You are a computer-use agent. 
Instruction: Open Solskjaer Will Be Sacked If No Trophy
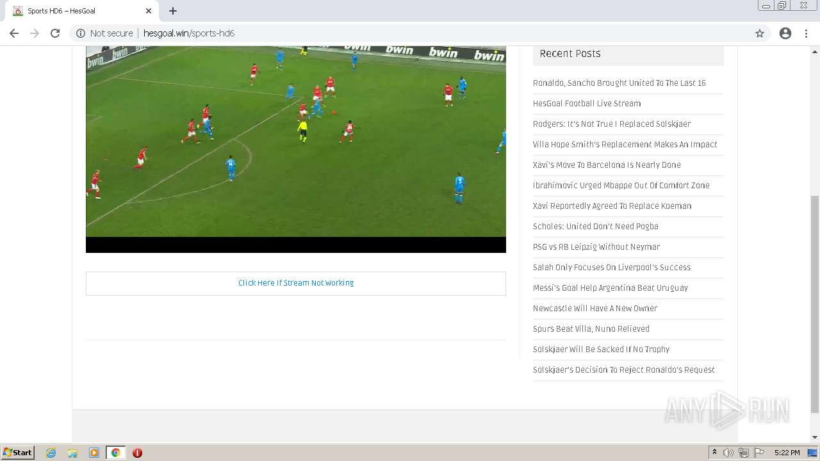tap(602, 350)
